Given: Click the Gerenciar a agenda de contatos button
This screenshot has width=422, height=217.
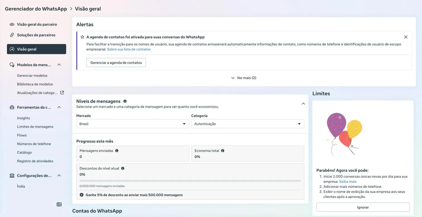Looking at the screenshot, I should click(x=116, y=63).
